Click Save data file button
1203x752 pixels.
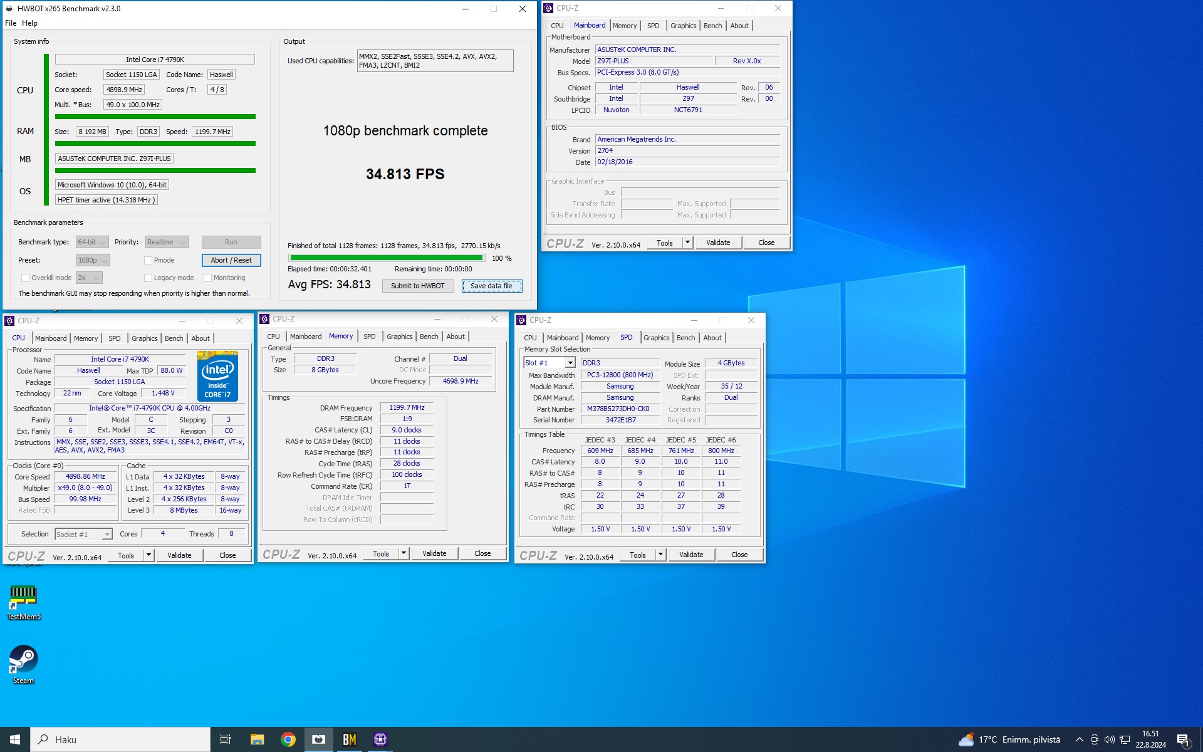click(x=491, y=286)
